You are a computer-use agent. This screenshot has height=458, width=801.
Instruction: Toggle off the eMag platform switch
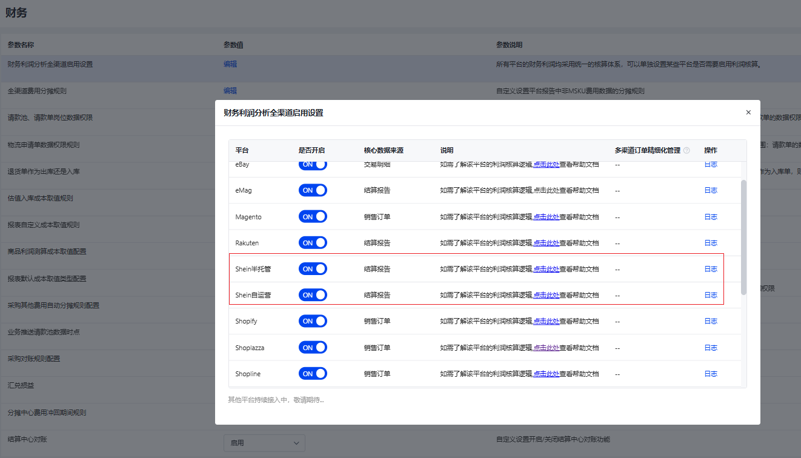[x=313, y=190]
